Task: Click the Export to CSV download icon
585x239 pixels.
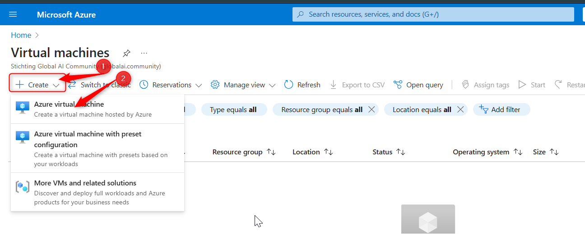Action: (334, 85)
